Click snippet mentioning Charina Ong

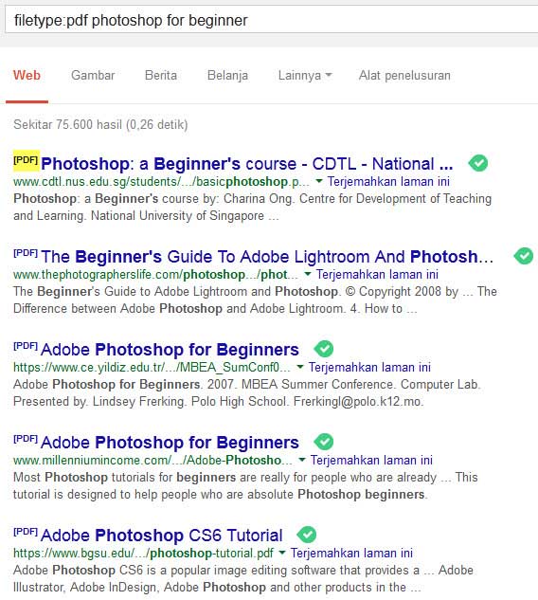pos(252,207)
